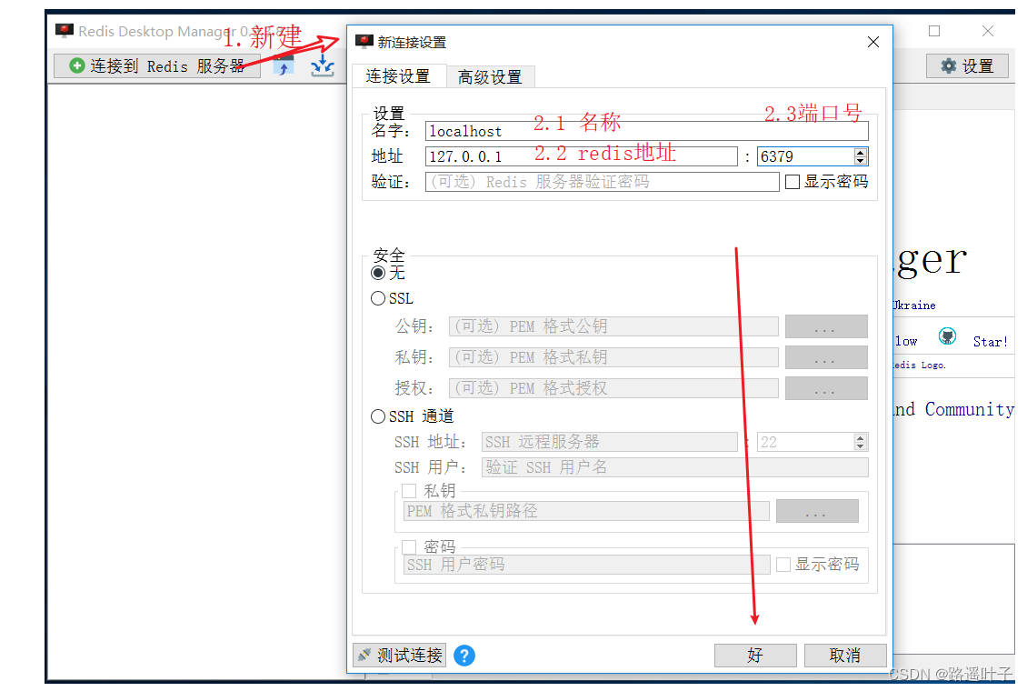
Task: Click the Star! link in the main window
Action: click(991, 342)
